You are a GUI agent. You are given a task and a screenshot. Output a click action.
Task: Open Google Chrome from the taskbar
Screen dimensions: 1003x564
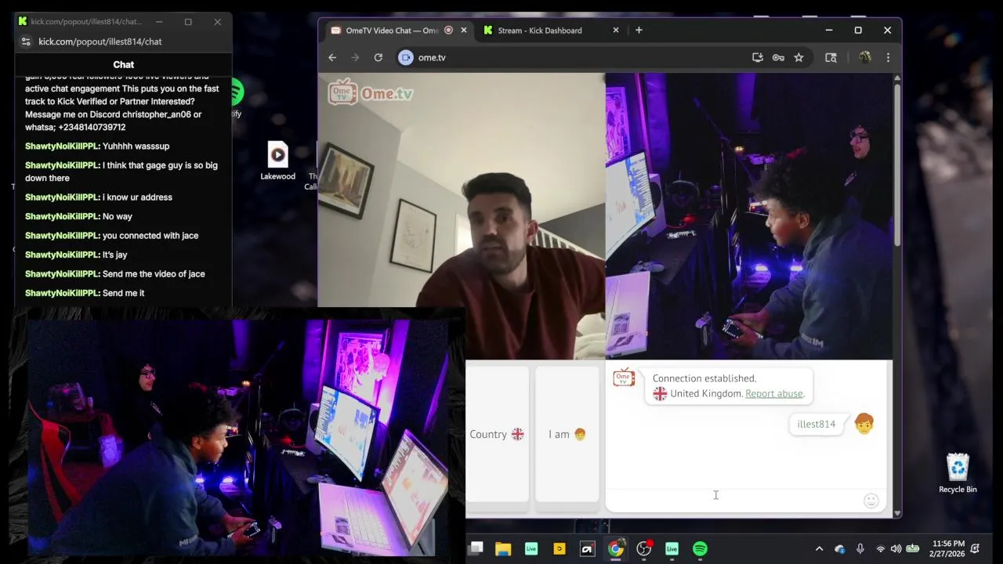pos(616,549)
